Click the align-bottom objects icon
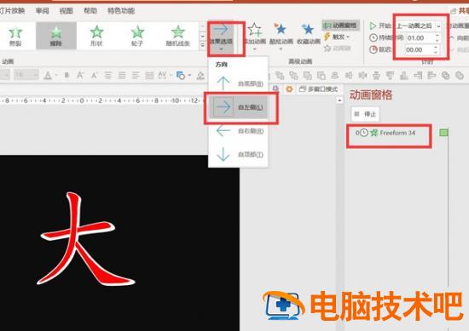 pyautogui.click(x=404, y=76)
